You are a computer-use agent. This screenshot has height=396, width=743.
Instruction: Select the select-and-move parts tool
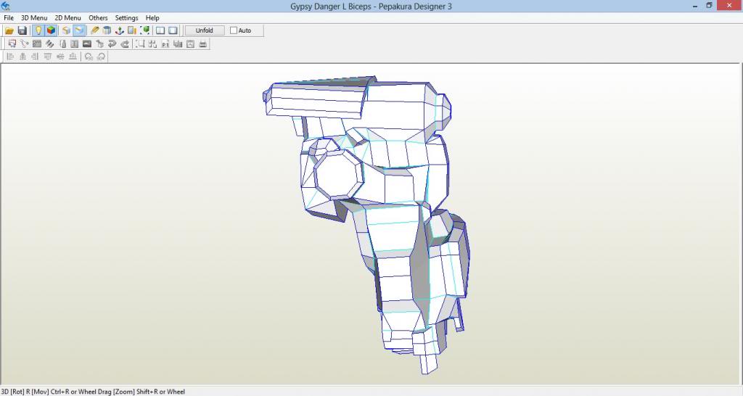click(12, 44)
